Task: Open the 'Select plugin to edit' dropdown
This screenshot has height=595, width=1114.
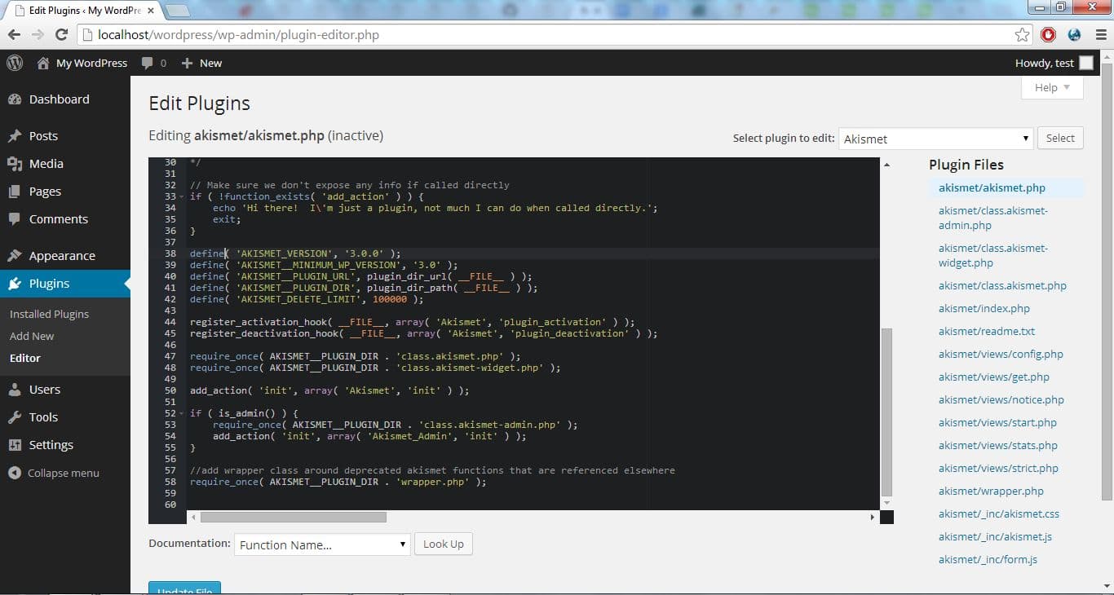Action: 935,139
